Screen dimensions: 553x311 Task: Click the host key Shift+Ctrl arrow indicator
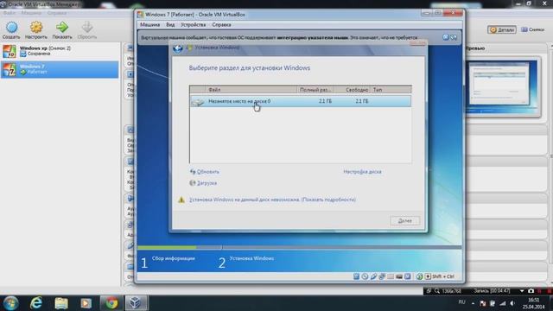pos(428,276)
